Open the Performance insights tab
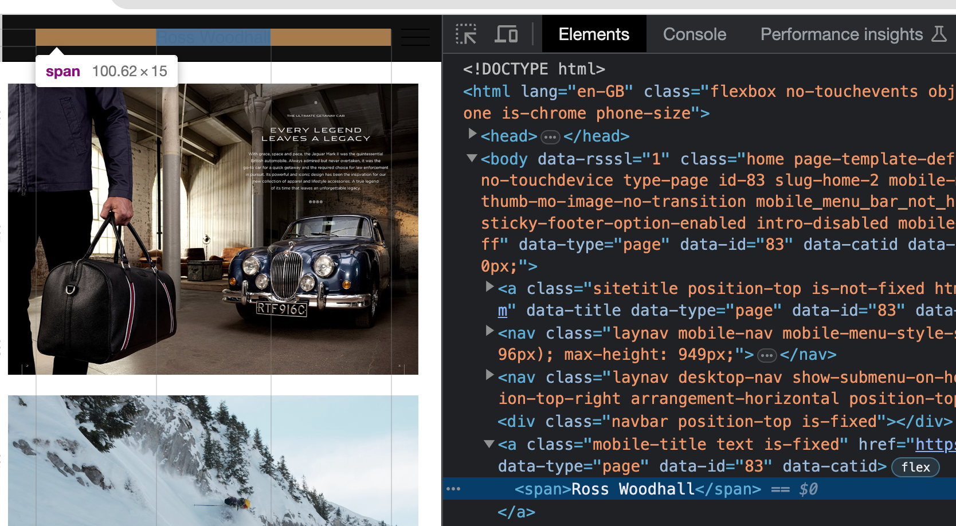The height and width of the screenshot is (526, 956). 840,34
